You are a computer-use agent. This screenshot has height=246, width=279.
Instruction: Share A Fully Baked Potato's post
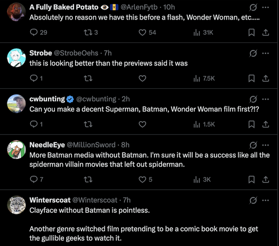click(x=266, y=32)
